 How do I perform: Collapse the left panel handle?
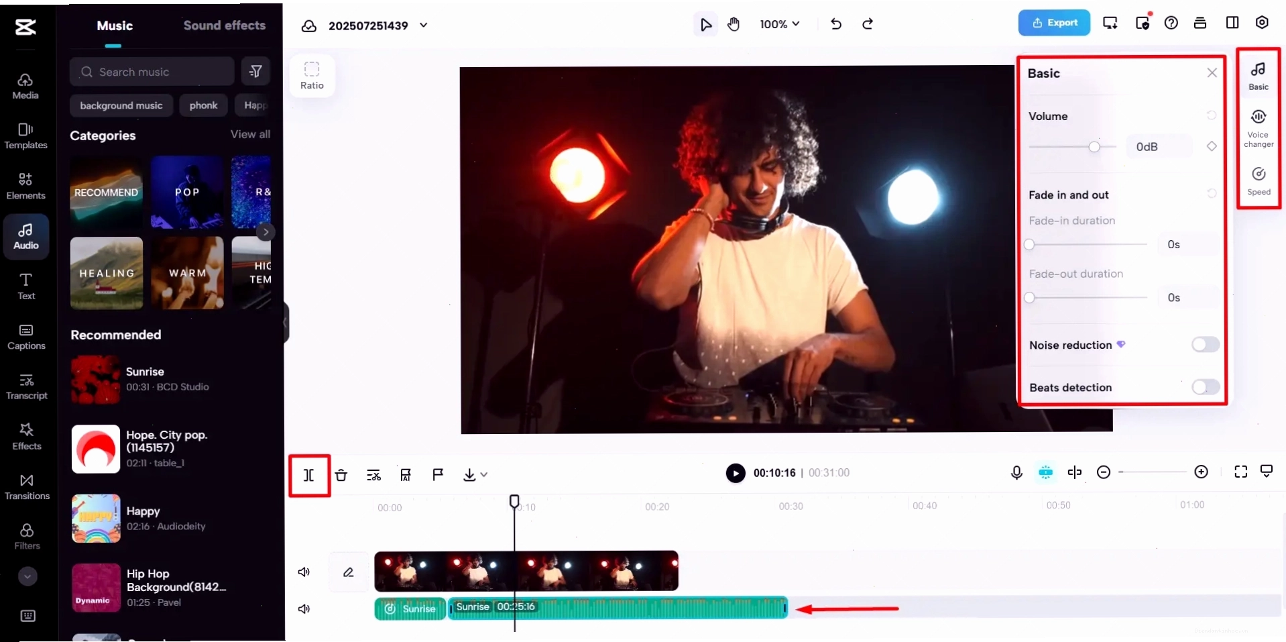(x=286, y=322)
